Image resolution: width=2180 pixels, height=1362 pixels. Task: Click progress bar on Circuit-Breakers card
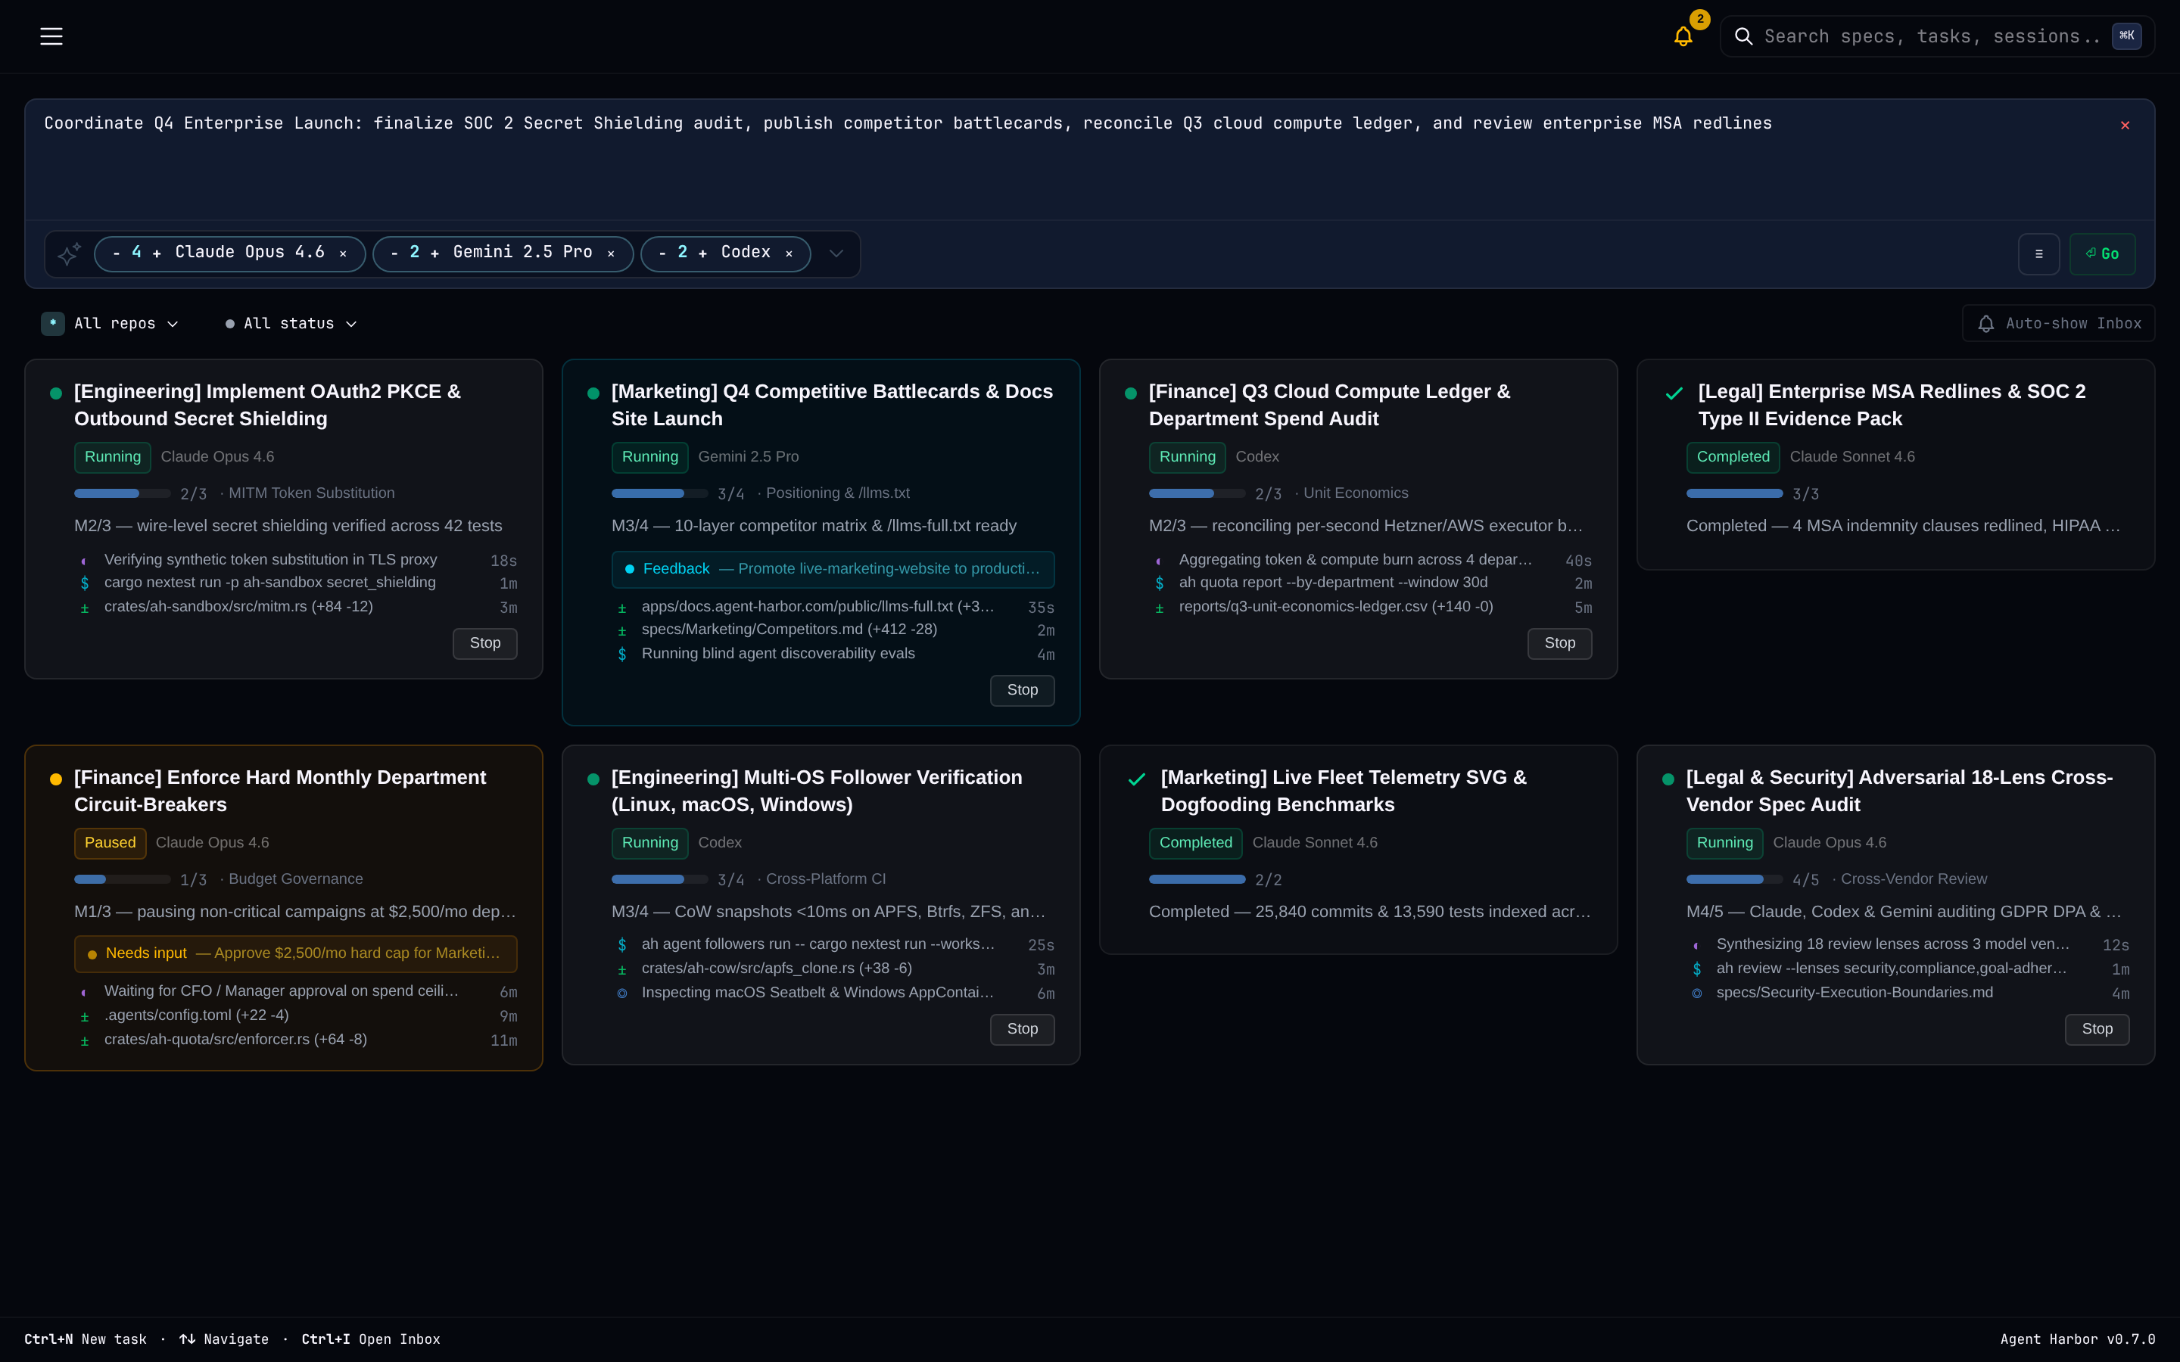click(x=123, y=879)
